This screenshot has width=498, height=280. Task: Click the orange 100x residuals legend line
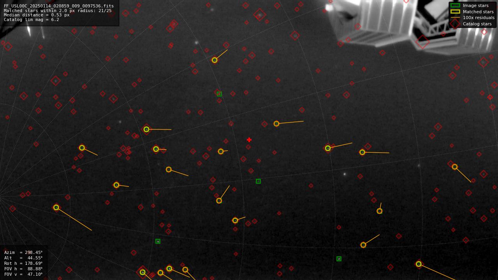pyautogui.click(x=455, y=18)
